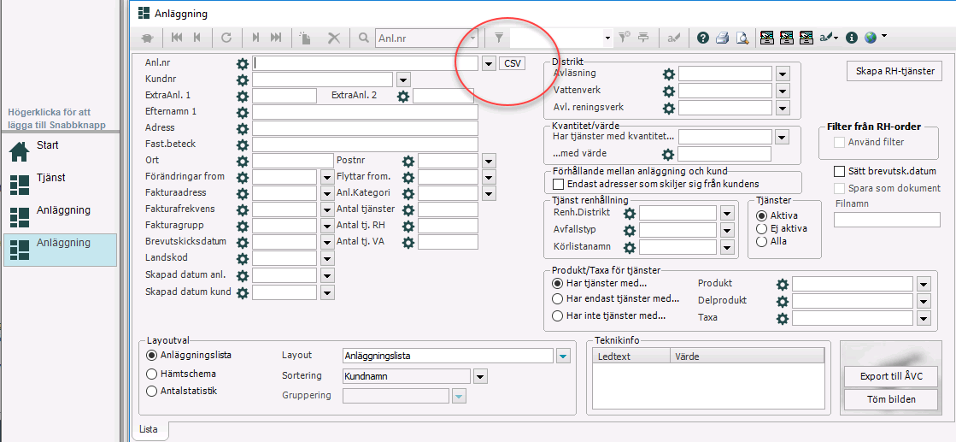956x442 pixels.
Task: Click gear icon next to Kundnr
Action: pos(243,80)
